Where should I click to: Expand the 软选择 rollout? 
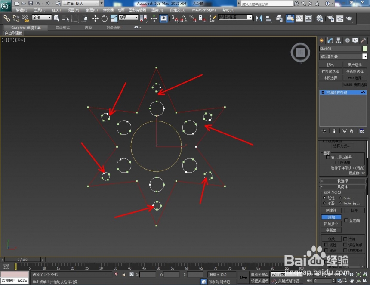tap(342, 181)
